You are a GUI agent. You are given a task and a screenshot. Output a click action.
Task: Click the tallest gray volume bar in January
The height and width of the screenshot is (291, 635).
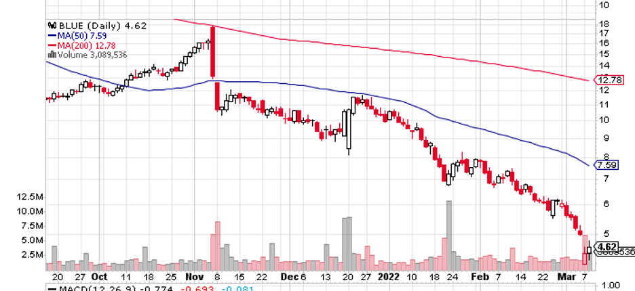point(448,230)
